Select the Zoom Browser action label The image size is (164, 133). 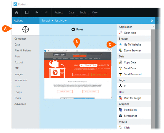[x=132, y=51]
